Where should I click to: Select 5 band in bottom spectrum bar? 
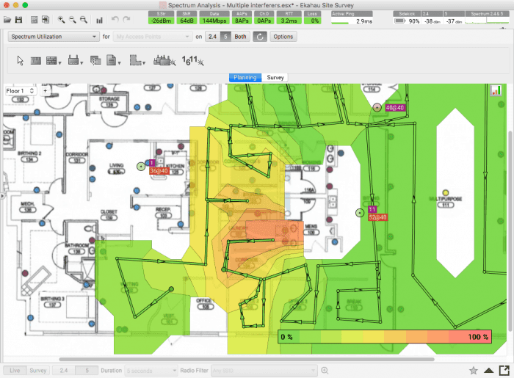coord(87,371)
